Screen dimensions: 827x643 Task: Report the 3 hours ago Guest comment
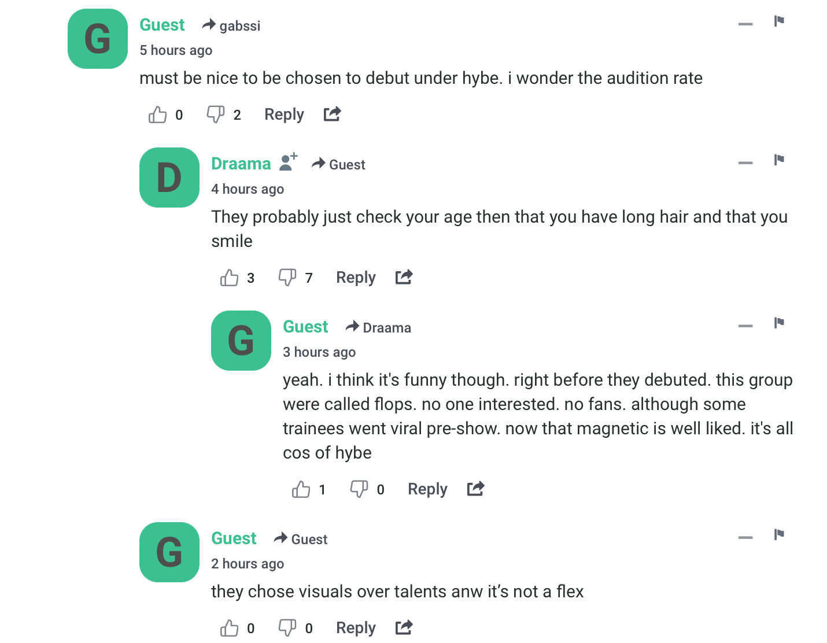(x=779, y=323)
